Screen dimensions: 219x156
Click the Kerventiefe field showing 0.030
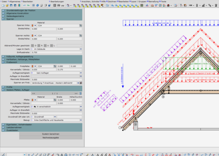pos(43,70)
